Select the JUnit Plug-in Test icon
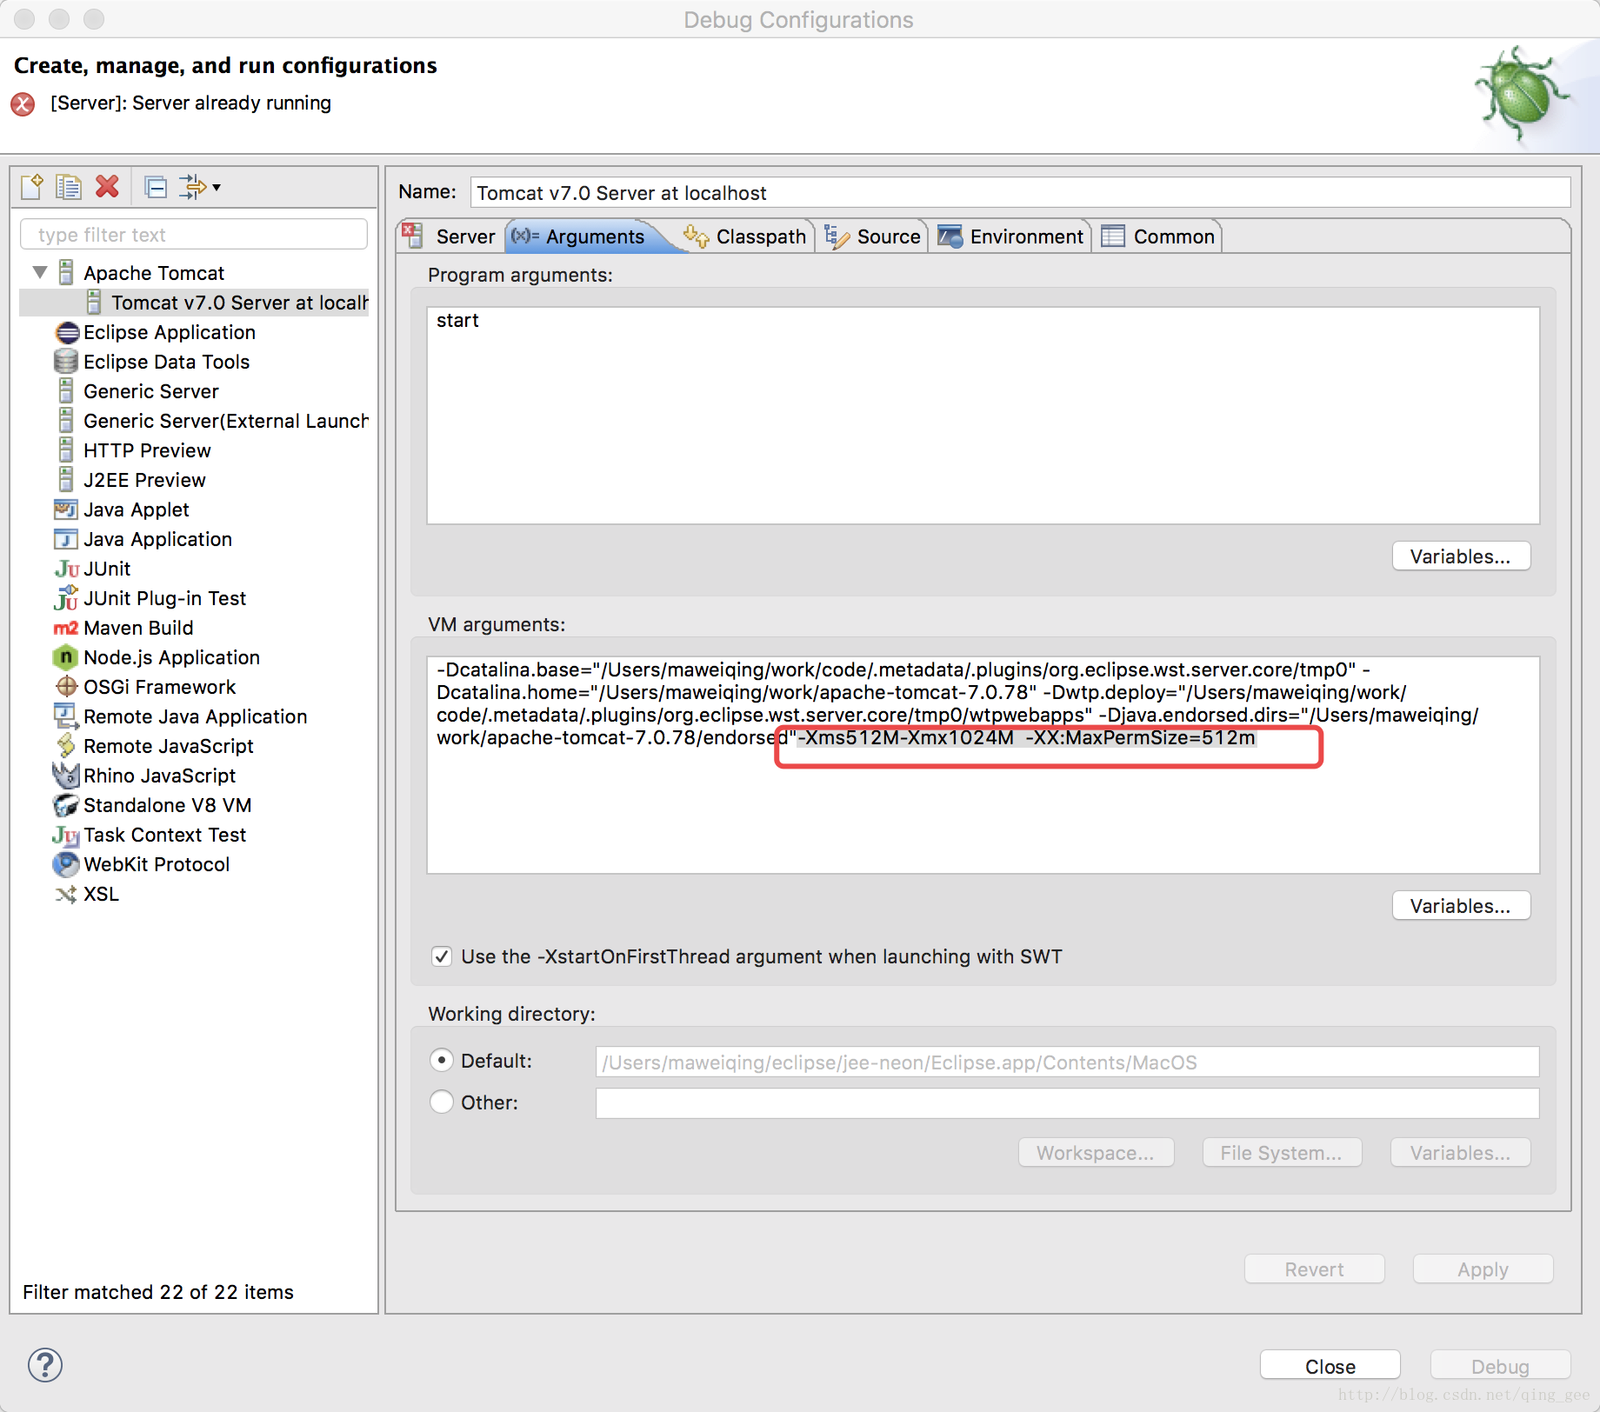 [66, 598]
